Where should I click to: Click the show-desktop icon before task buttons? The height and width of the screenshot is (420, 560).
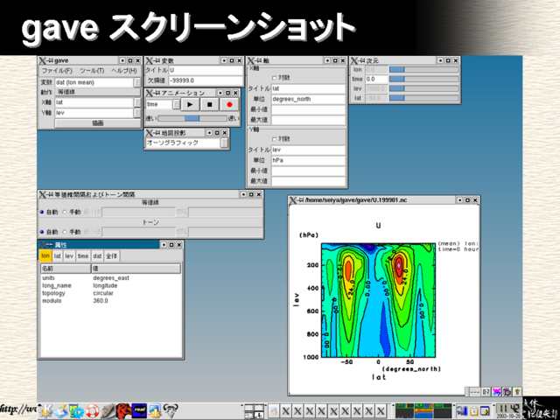274,411
